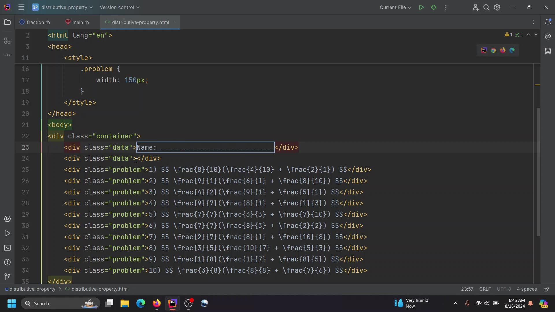The image size is (555, 312).
Task: Open preview in Firefox browser
Action: pos(503,50)
